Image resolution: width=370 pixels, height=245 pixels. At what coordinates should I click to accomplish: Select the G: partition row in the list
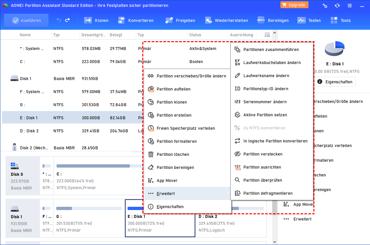point(72,105)
